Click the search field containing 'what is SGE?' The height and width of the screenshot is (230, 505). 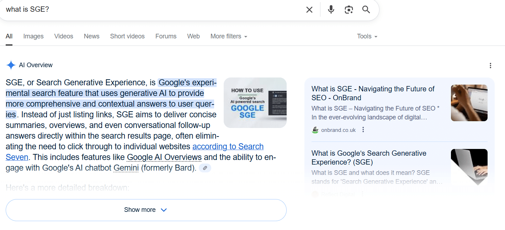tap(153, 10)
